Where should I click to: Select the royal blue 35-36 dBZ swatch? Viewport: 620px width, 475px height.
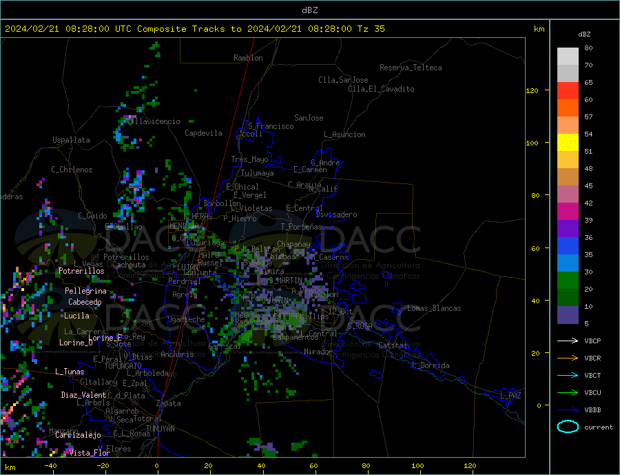[568, 246]
